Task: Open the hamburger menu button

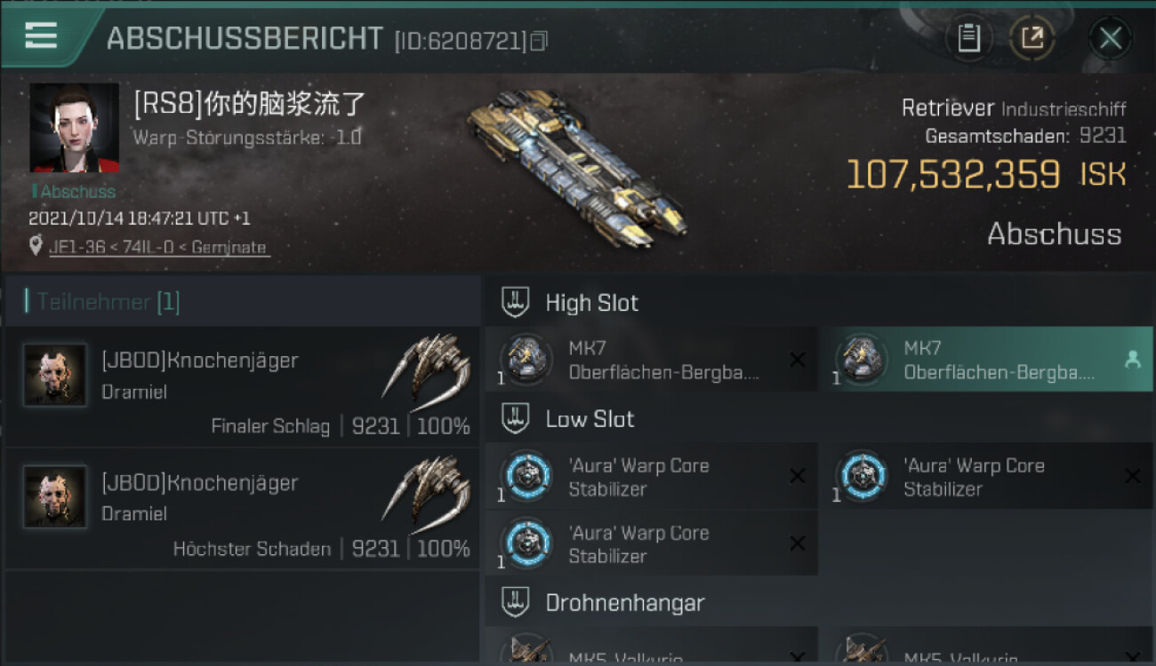Action: click(x=41, y=36)
